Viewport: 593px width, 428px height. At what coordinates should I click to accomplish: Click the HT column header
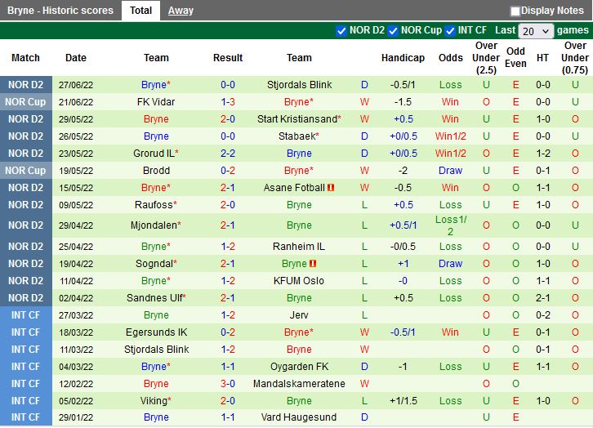(542, 58)
